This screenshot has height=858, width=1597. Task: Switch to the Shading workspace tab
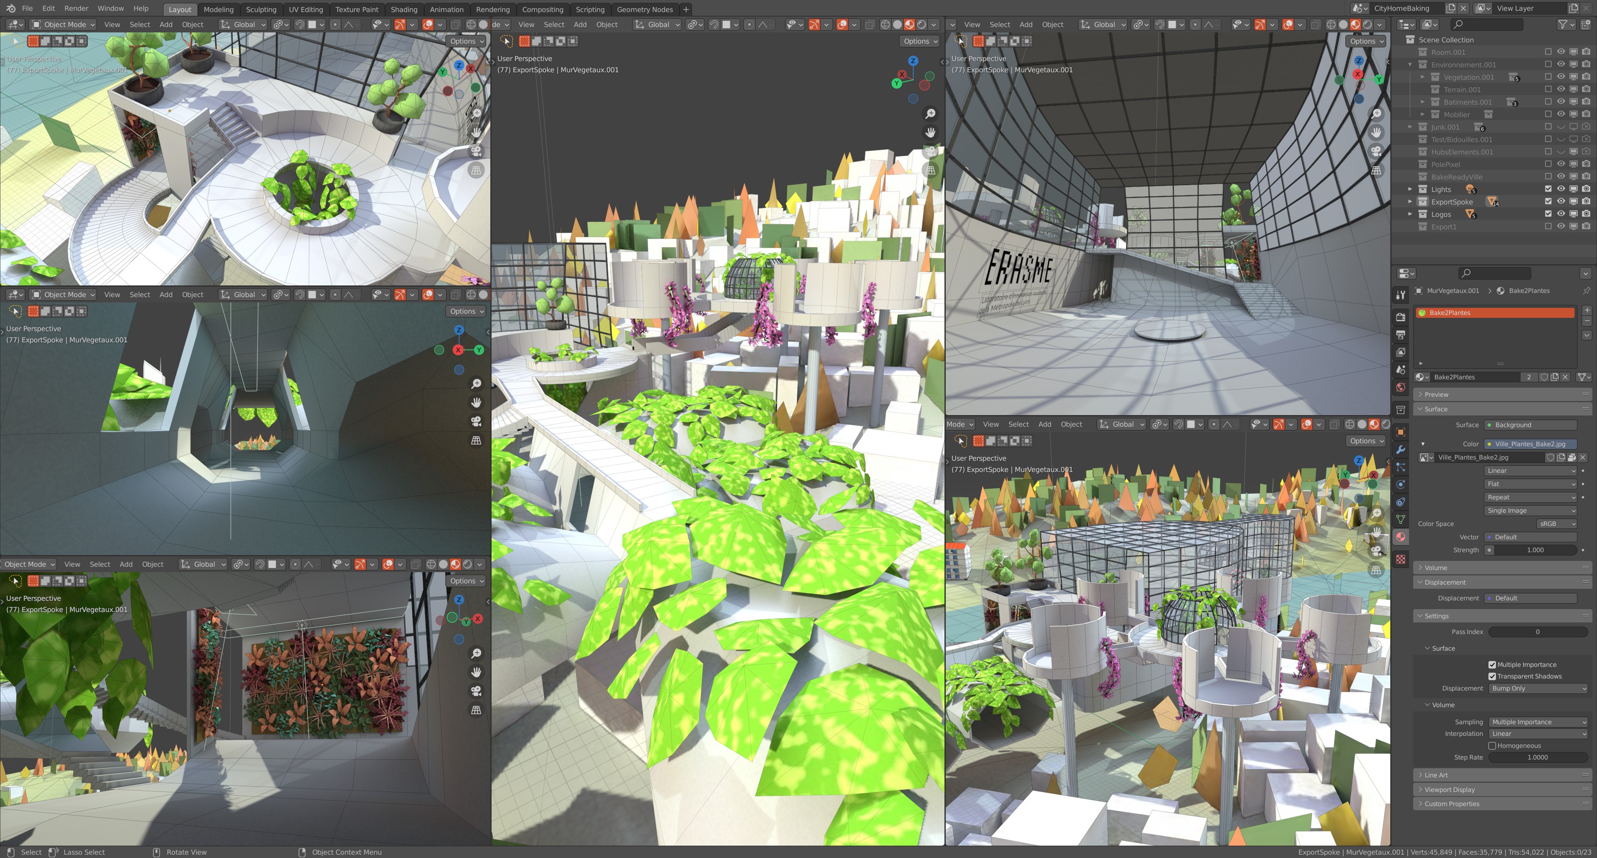click(x=403, y=9)
